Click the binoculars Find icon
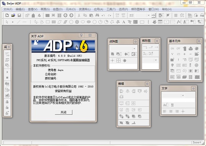The image size is (206, 146). click(97, 15)
